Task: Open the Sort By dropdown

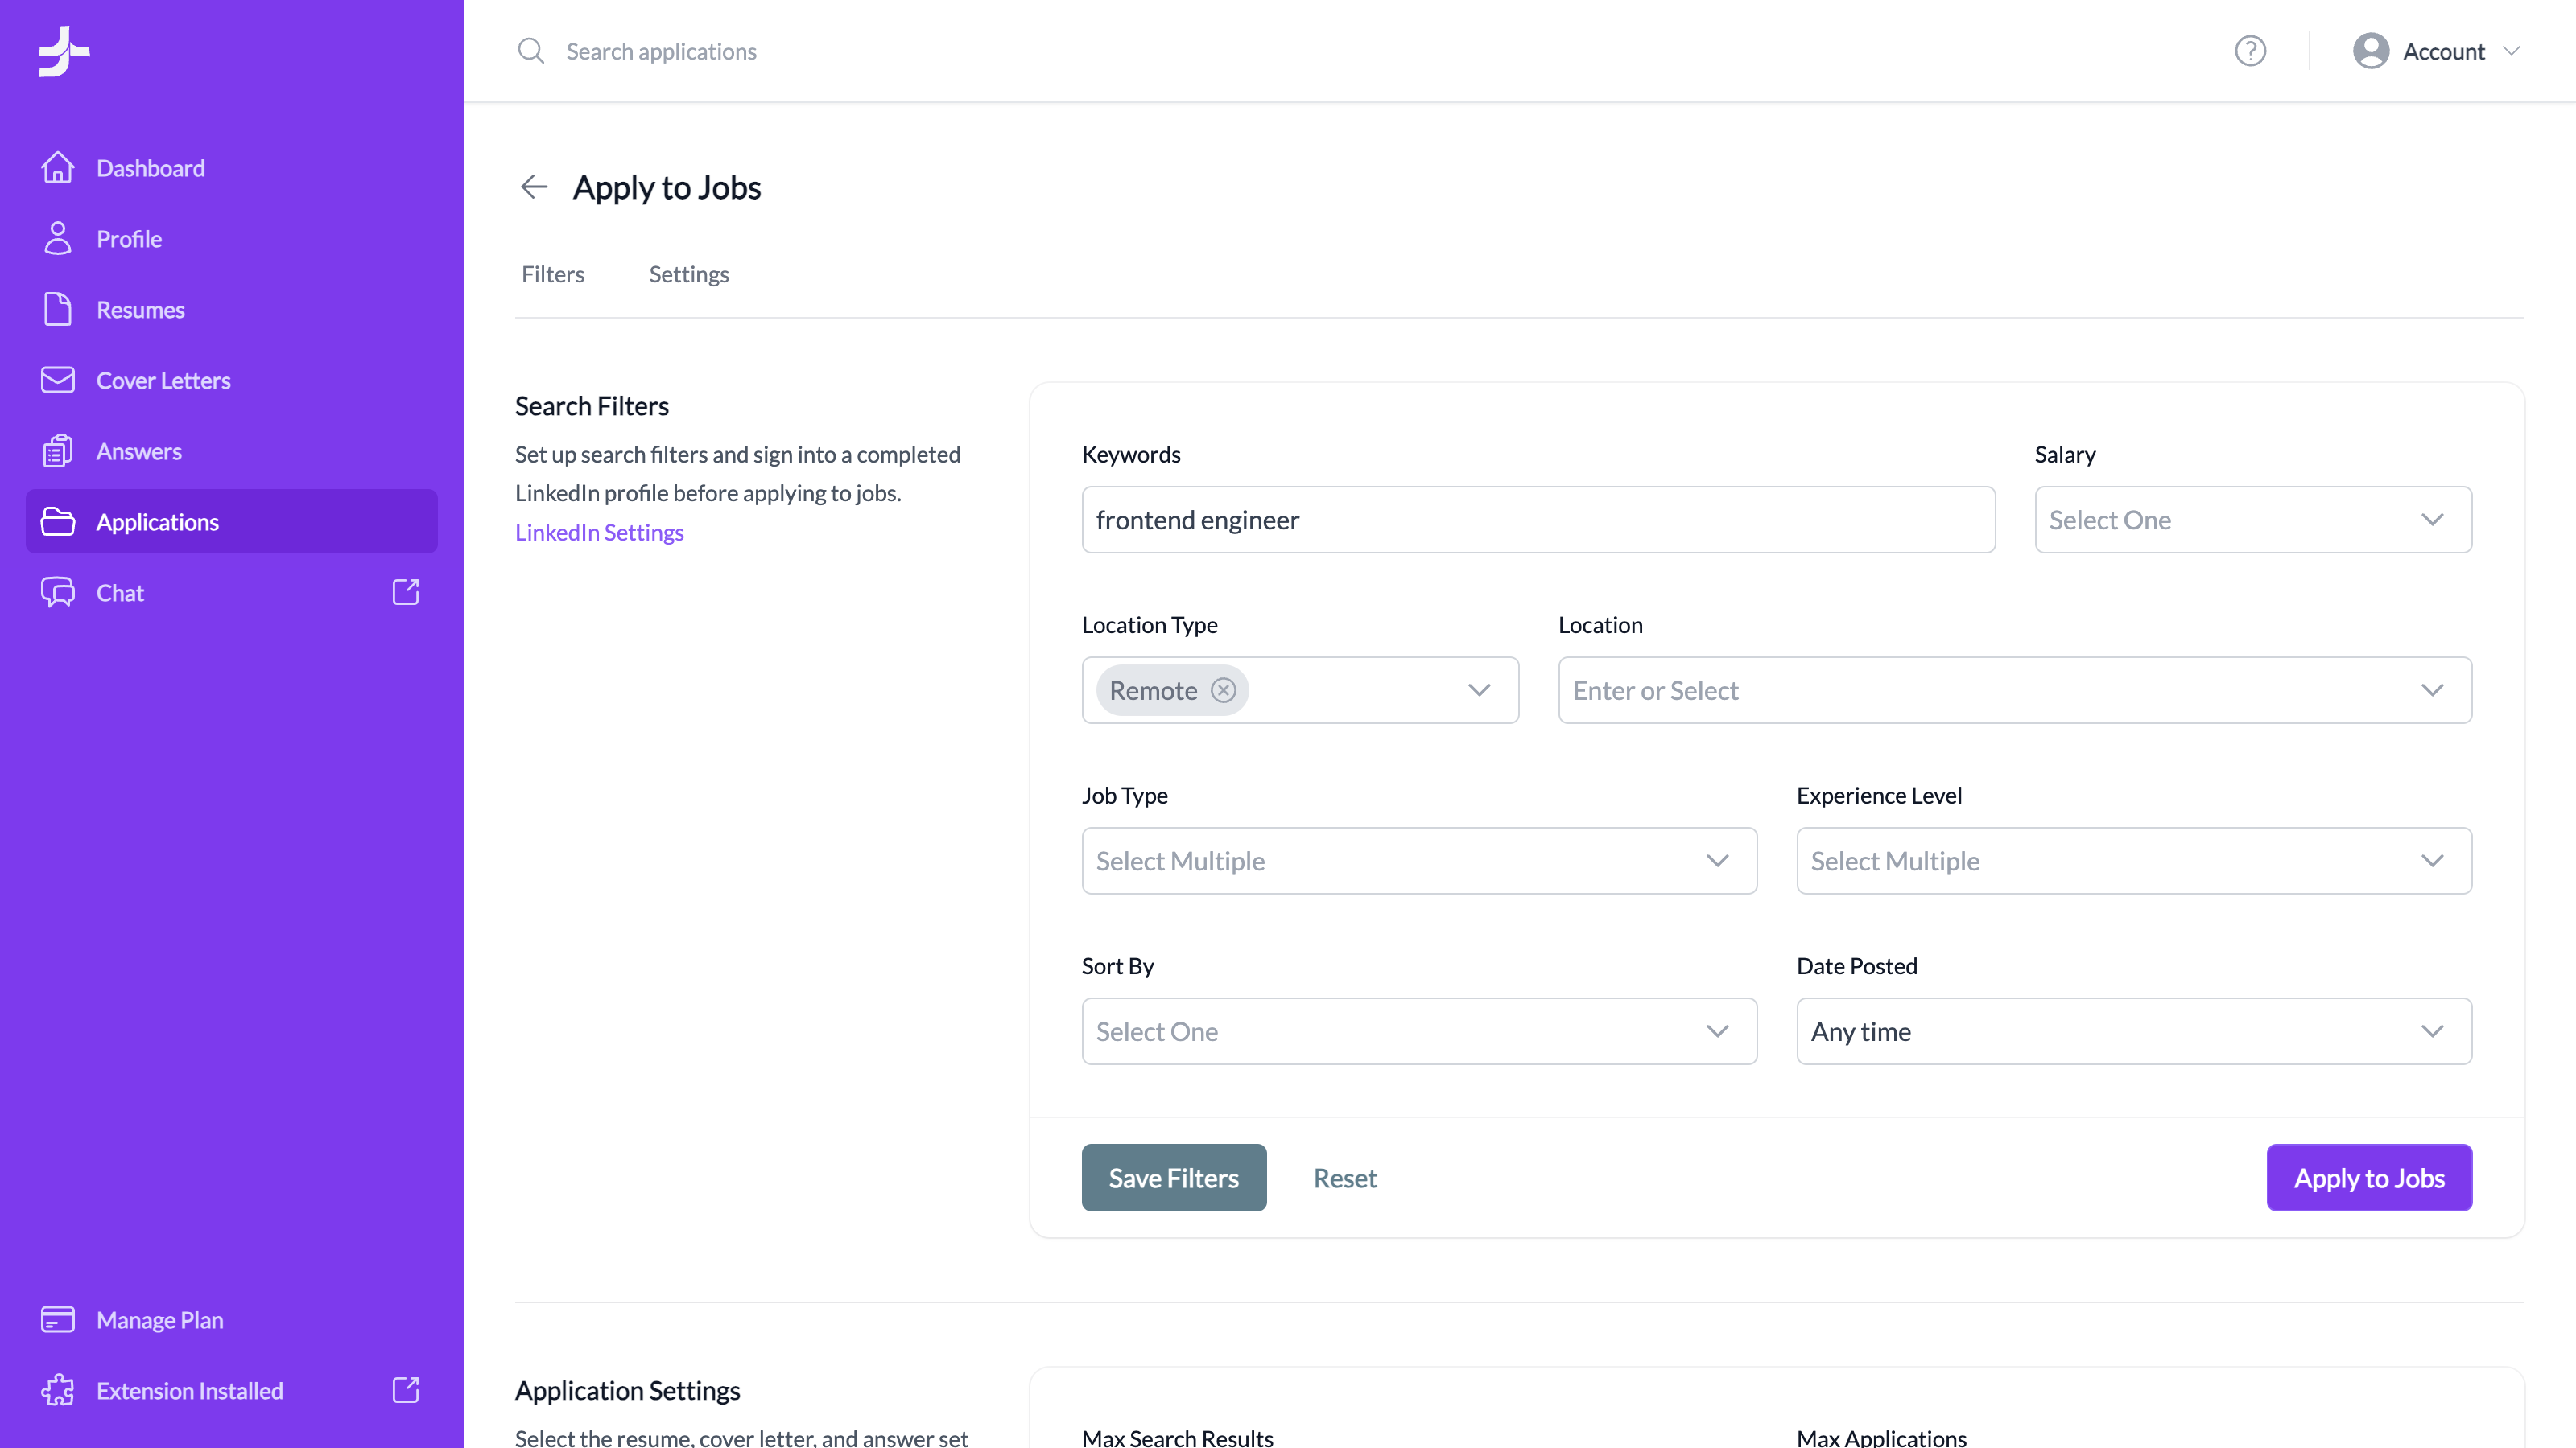Action: 1419,1031
